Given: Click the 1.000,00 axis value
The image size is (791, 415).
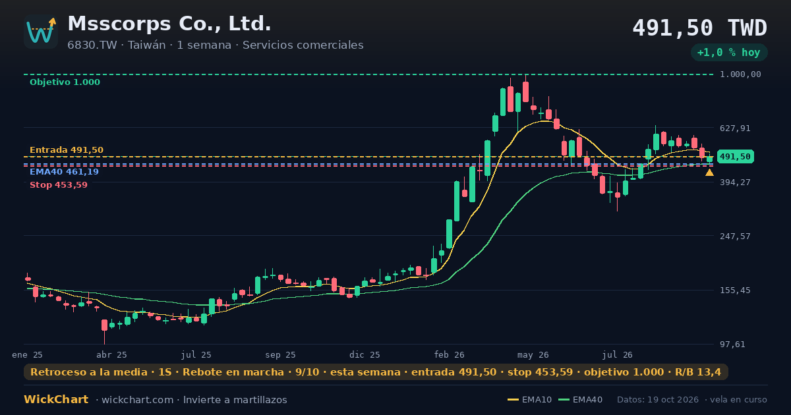Looking at the screenshot, I should click(741, 74).
